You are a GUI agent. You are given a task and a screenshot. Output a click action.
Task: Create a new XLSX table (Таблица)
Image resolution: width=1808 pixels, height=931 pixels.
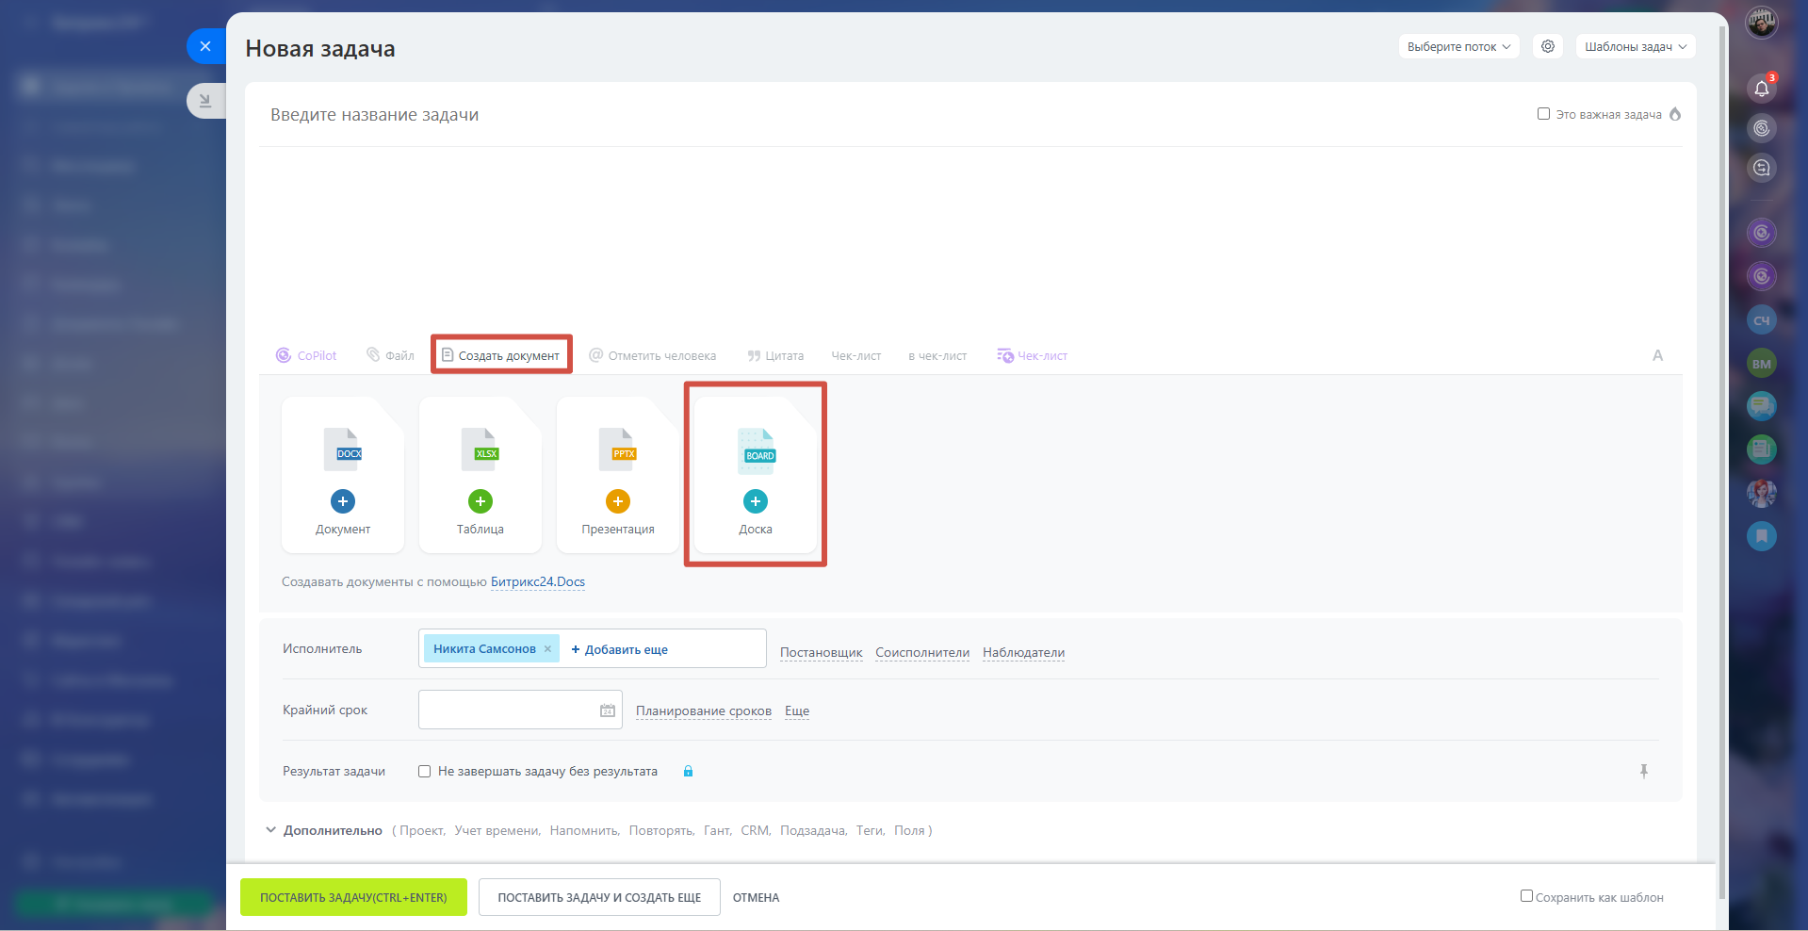[480, 501]
